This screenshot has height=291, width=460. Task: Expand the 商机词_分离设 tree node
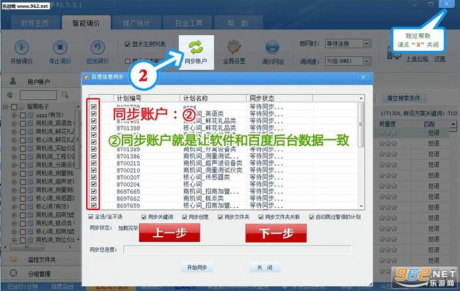[14, 165]
